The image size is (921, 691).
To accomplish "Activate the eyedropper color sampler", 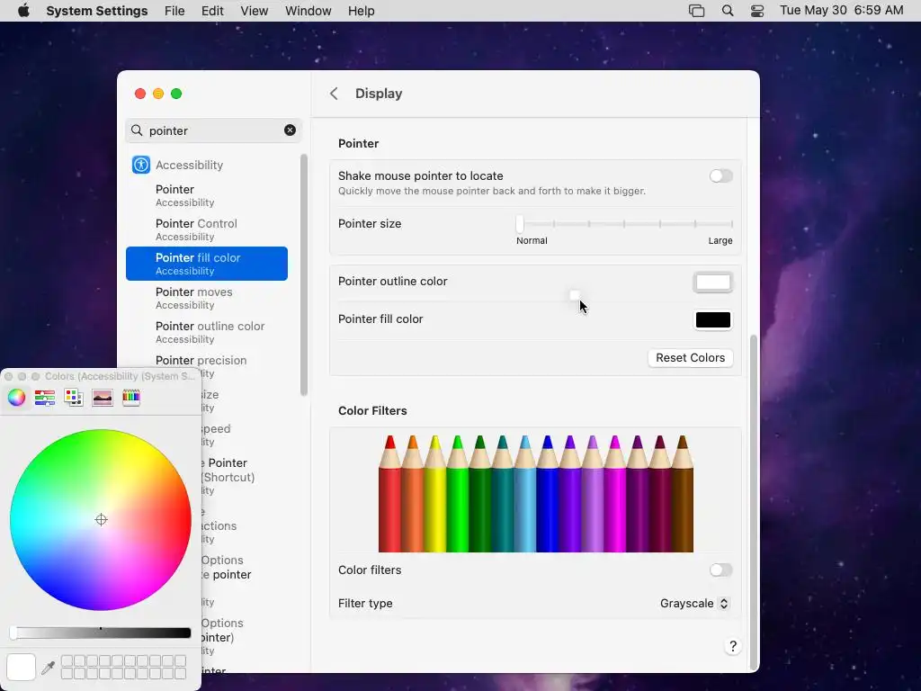I will 49,668.
